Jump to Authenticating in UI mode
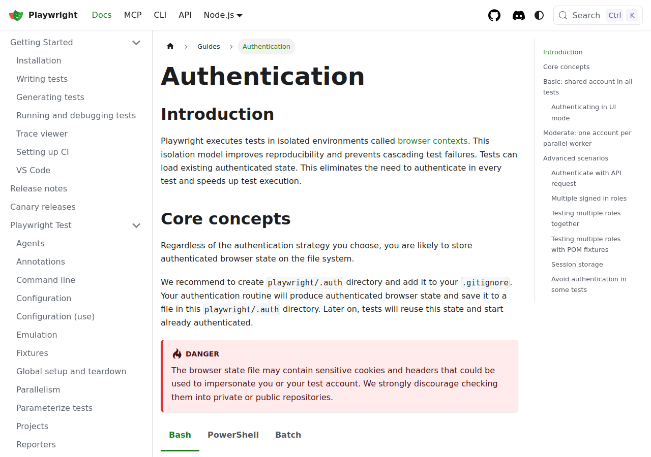 pyautogui.click(x=583, y=113)
